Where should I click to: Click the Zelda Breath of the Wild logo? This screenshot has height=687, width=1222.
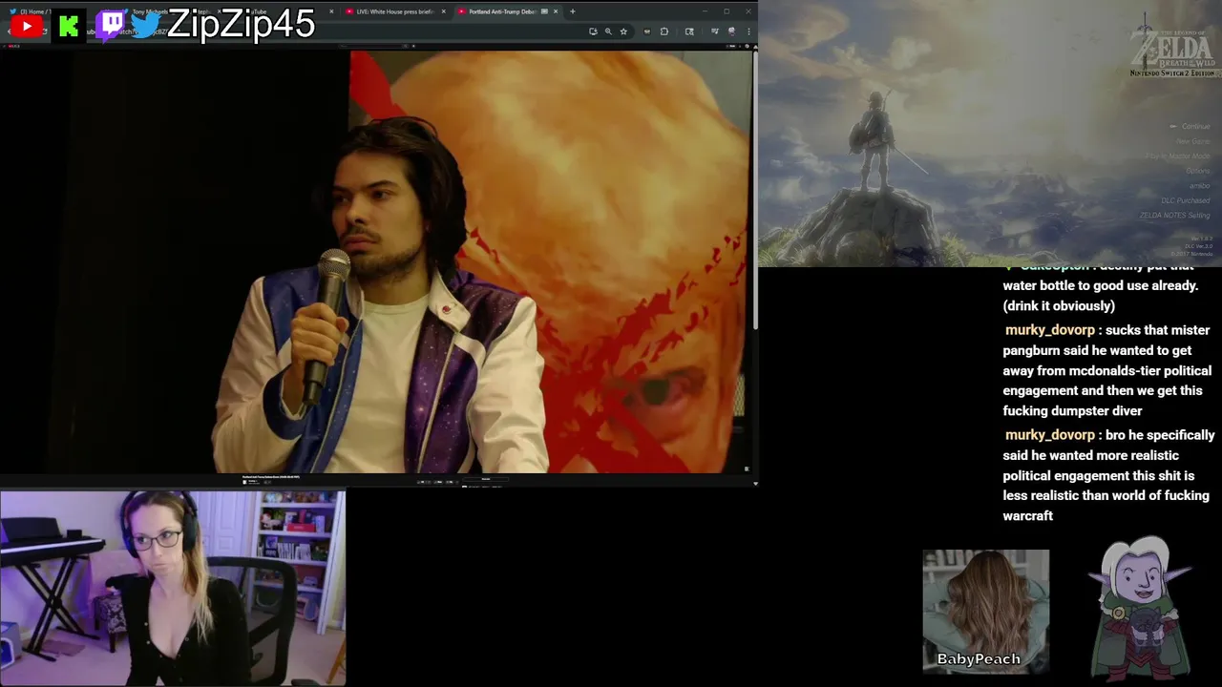(1172, 48)
